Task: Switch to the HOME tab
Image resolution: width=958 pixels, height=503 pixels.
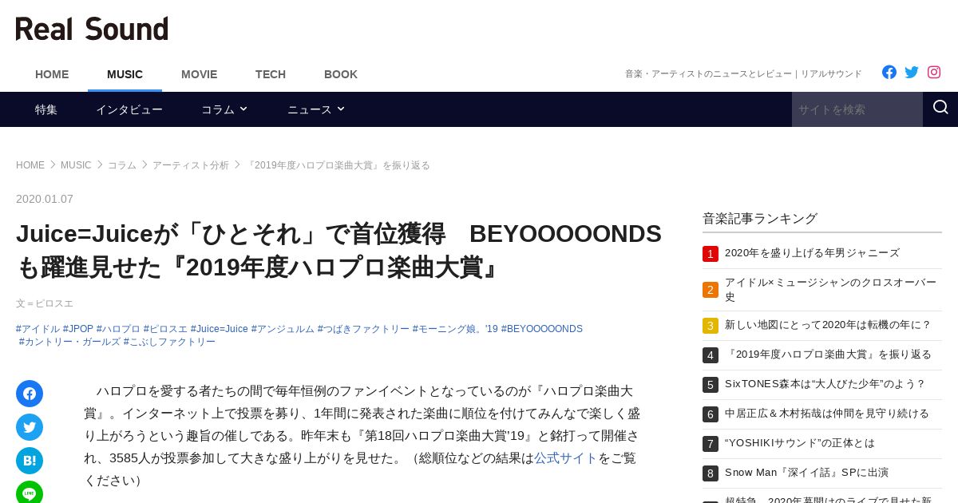Action: point(52,74)
